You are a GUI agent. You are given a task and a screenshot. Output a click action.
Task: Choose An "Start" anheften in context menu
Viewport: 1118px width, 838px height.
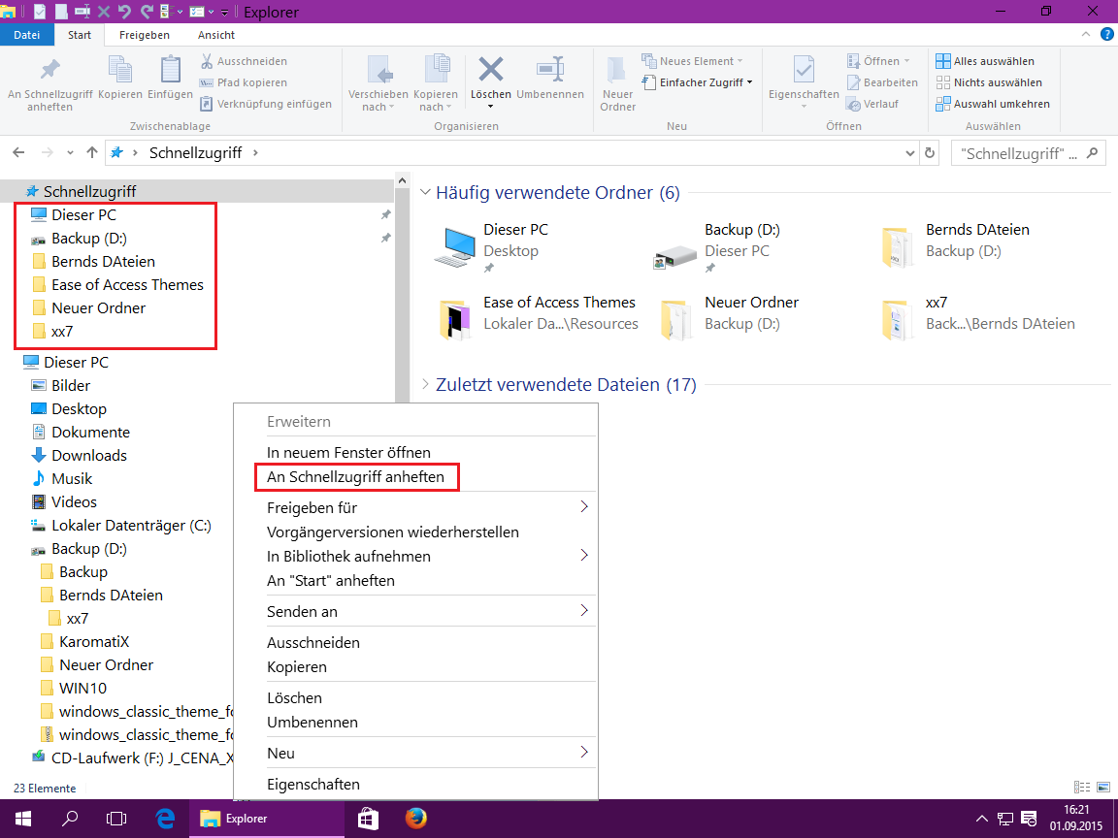pyautogui.click(x=331, y=581)
